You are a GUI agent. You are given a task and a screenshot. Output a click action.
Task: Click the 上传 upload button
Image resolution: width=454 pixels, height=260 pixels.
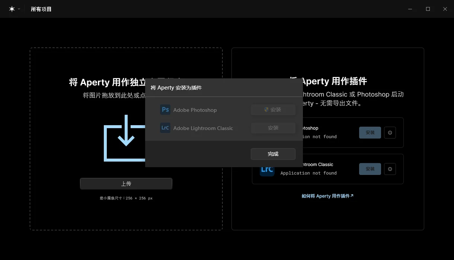click(x=126, y=183)
